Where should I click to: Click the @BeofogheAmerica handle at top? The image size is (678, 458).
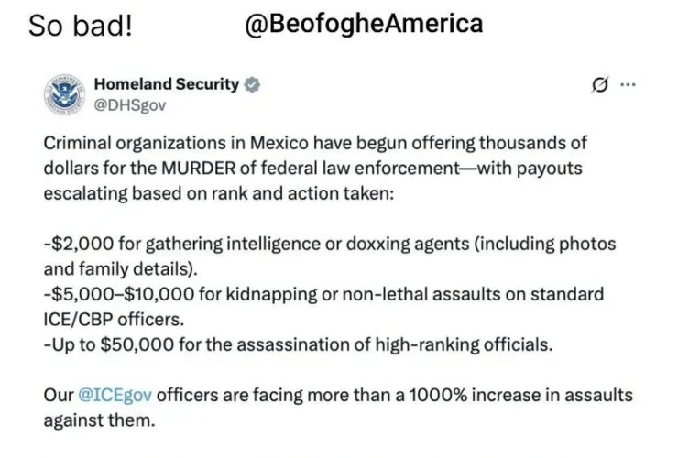pyautogui.click(x=364, y=24)
